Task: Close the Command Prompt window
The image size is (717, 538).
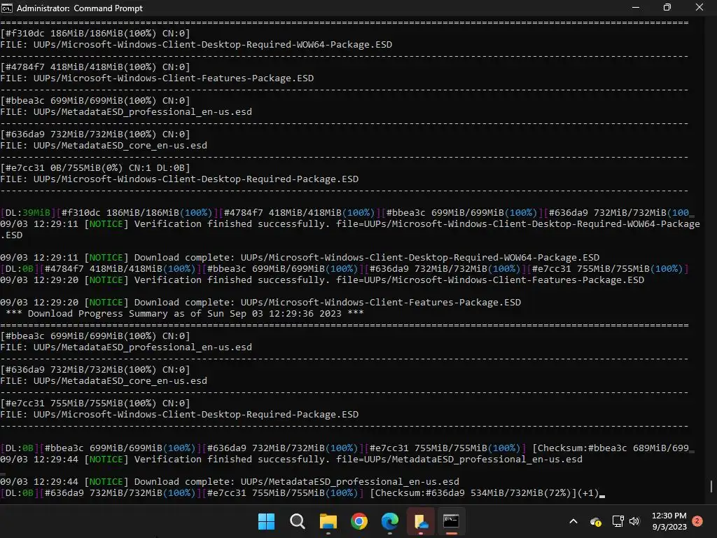Action: pos(699,8)
